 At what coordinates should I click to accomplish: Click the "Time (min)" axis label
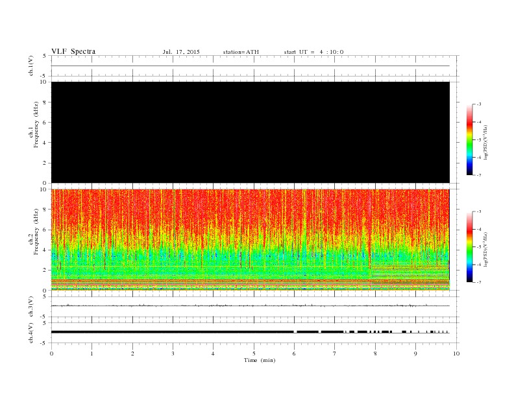(260, 360)
